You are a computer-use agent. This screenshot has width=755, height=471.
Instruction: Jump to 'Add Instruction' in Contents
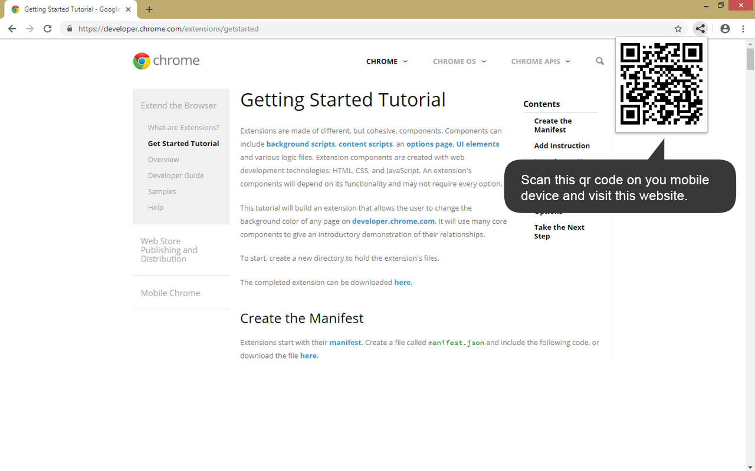click(562, 145)
